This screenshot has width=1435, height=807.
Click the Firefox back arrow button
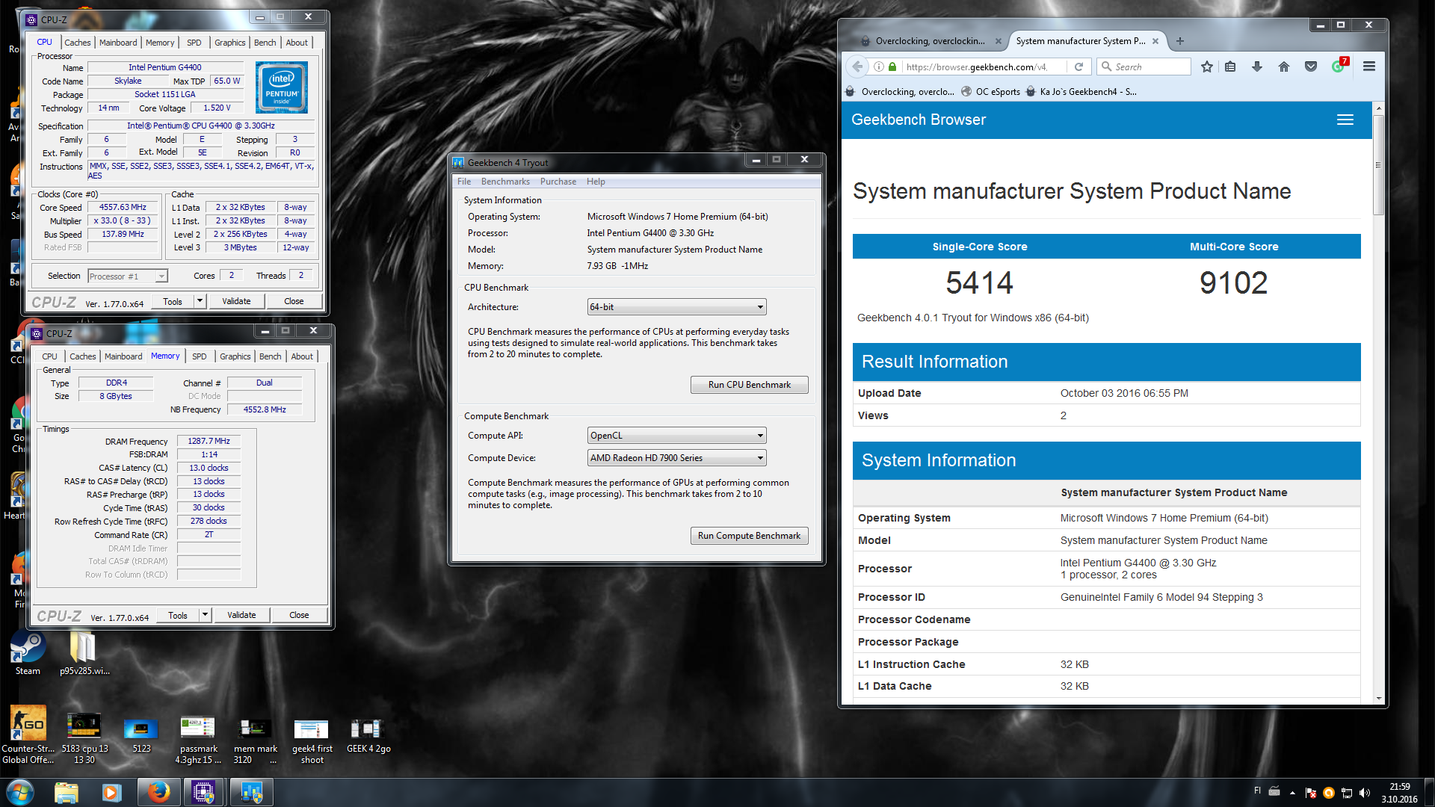coord(857,67)
